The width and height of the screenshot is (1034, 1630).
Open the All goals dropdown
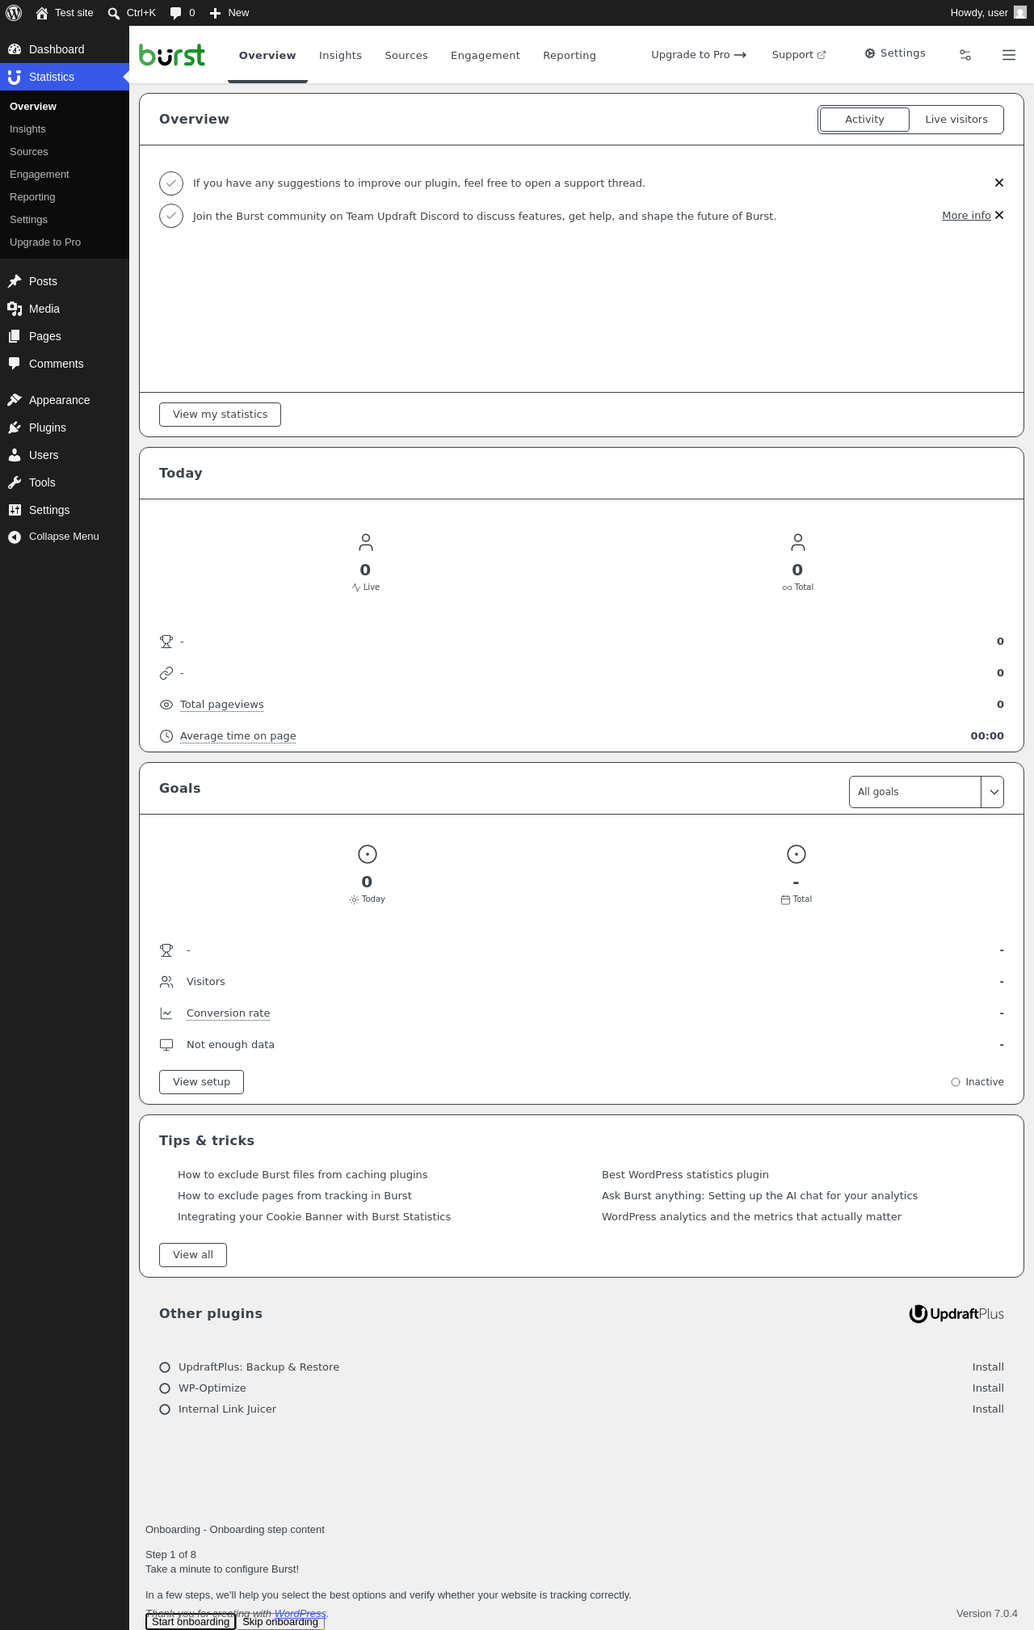tap(927, 792)
